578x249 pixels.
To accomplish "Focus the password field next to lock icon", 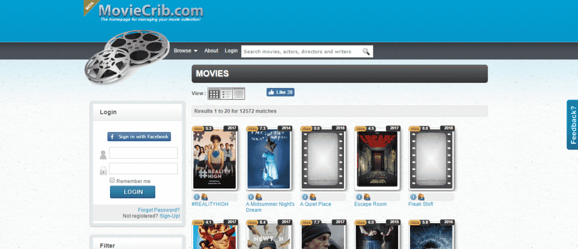I will pos(143,168).
